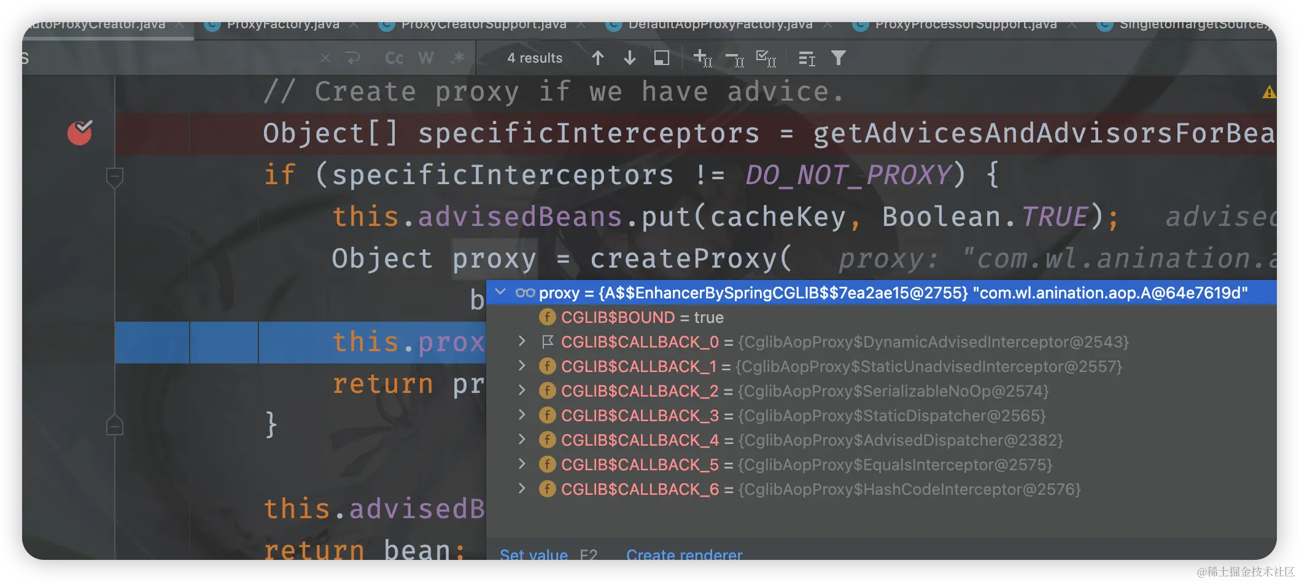Close the DefaultAopProxyFactory.java tab

click(x=828, y=26)
